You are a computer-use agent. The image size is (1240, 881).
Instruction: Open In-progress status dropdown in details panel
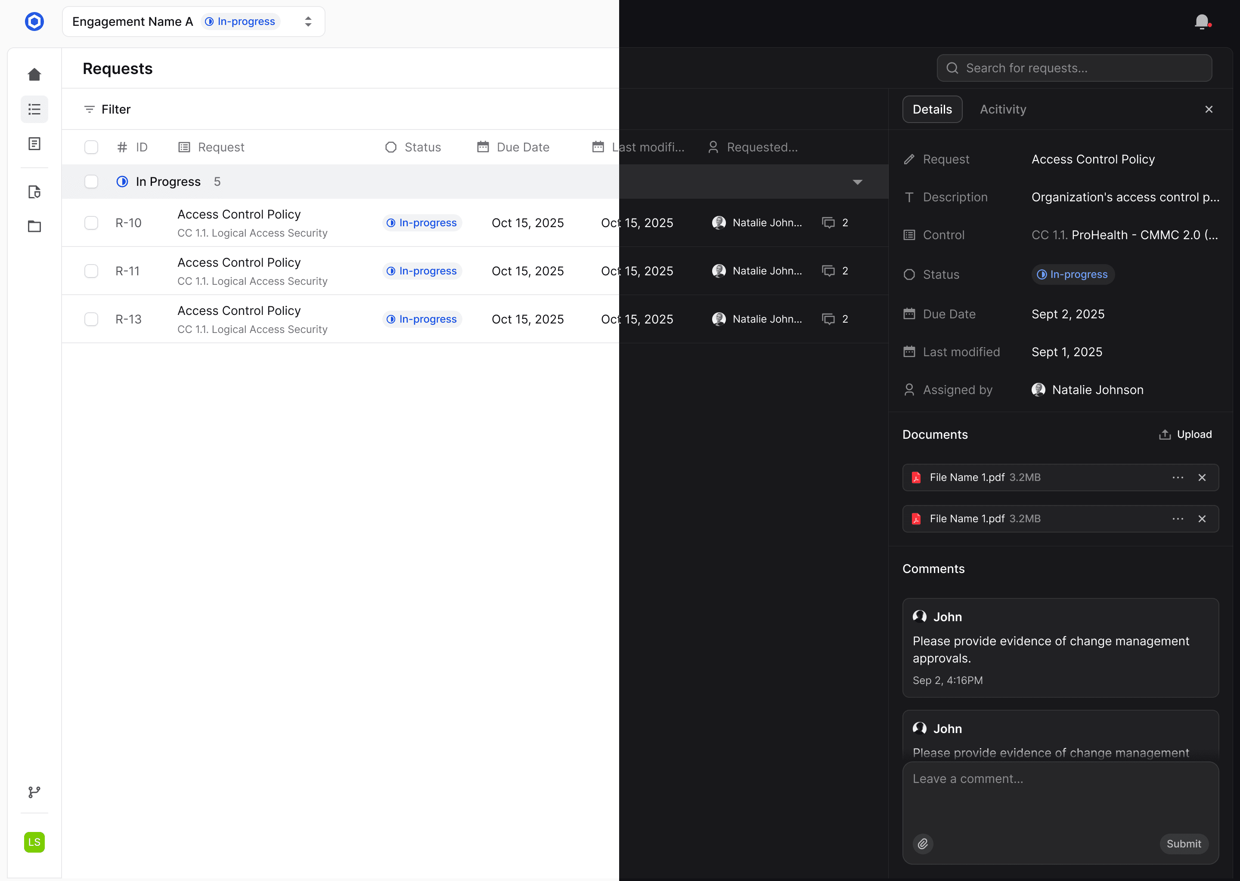1073,274
